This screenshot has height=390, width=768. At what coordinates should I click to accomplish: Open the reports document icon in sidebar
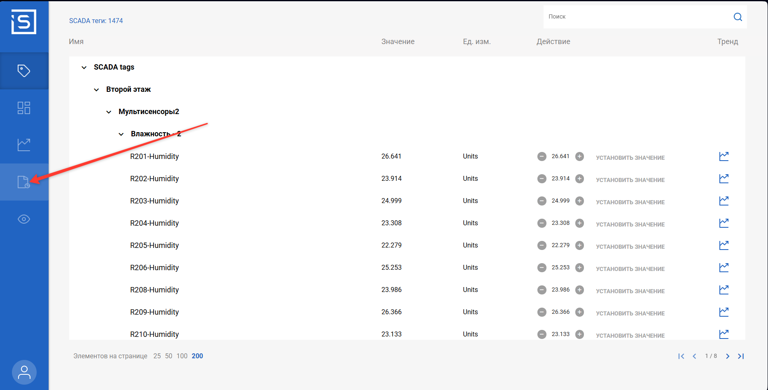(x=24, y=182)
